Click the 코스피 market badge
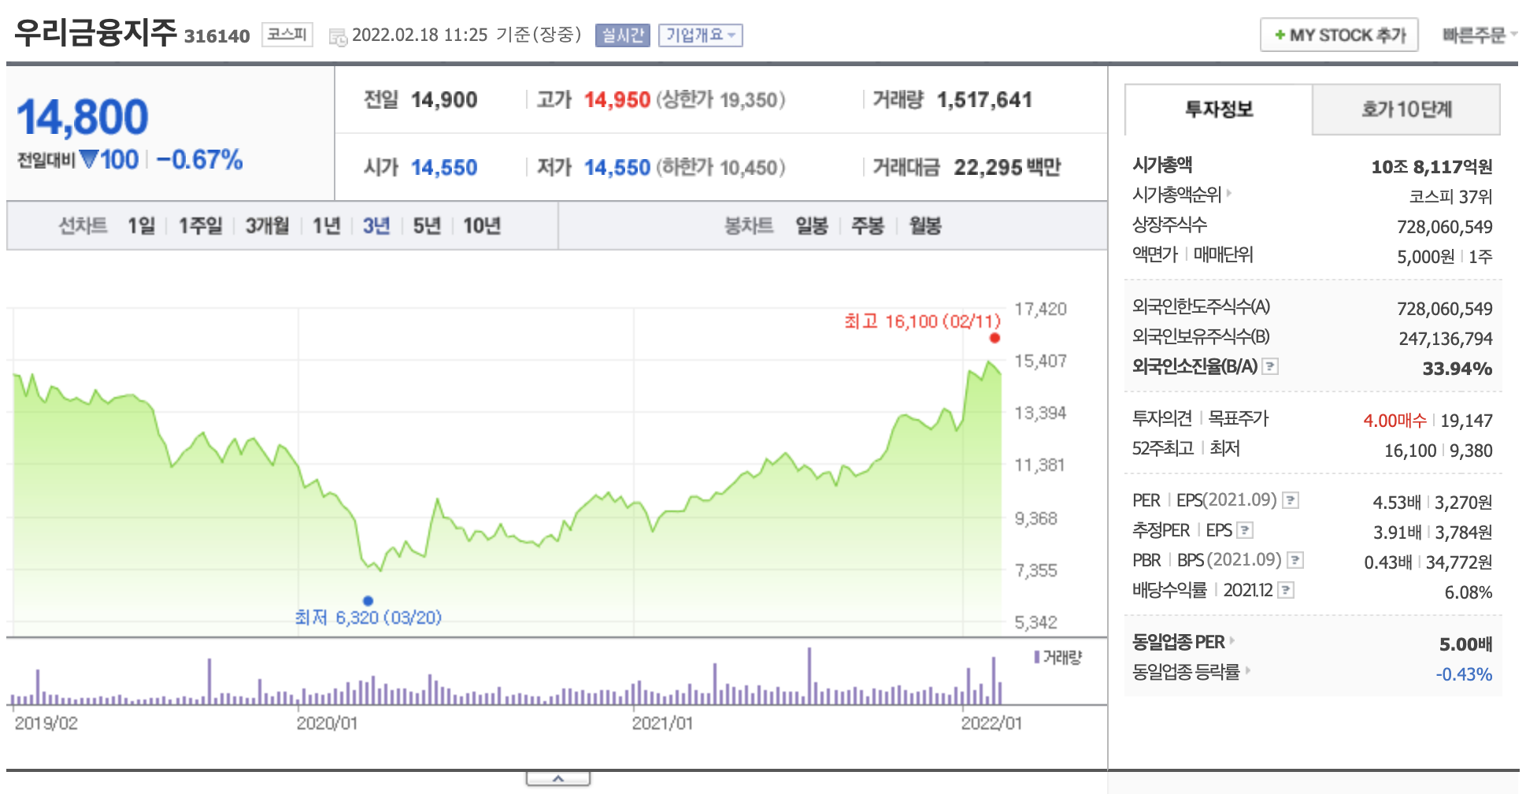1526x794 pixels. point(287,35)
